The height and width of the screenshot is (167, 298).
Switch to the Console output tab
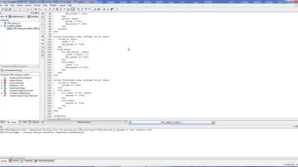tap(4, 161)
